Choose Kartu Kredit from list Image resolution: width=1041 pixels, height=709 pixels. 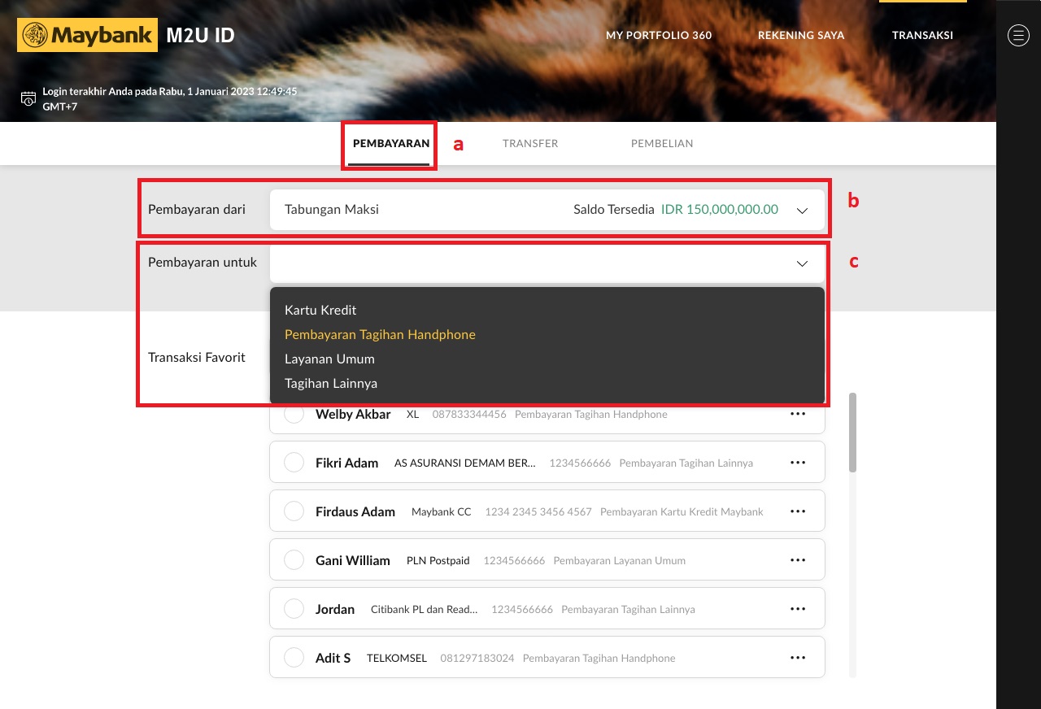click(x=320, y=310)
